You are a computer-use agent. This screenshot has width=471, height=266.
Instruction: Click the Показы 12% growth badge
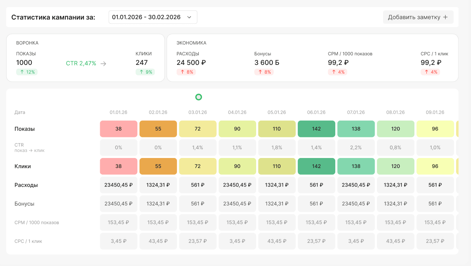[x=27, y=72]
